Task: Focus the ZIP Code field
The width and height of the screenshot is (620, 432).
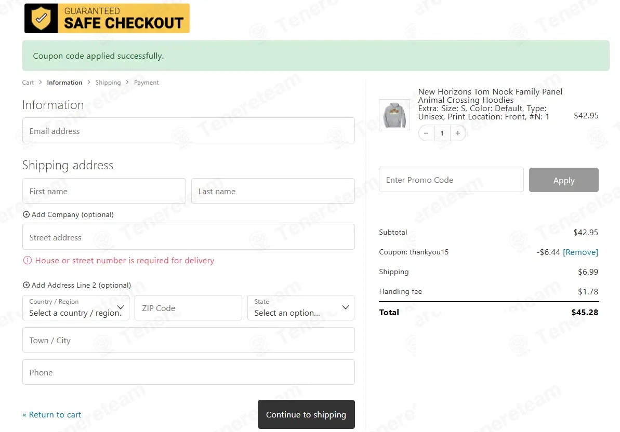Action: point(188,307)
